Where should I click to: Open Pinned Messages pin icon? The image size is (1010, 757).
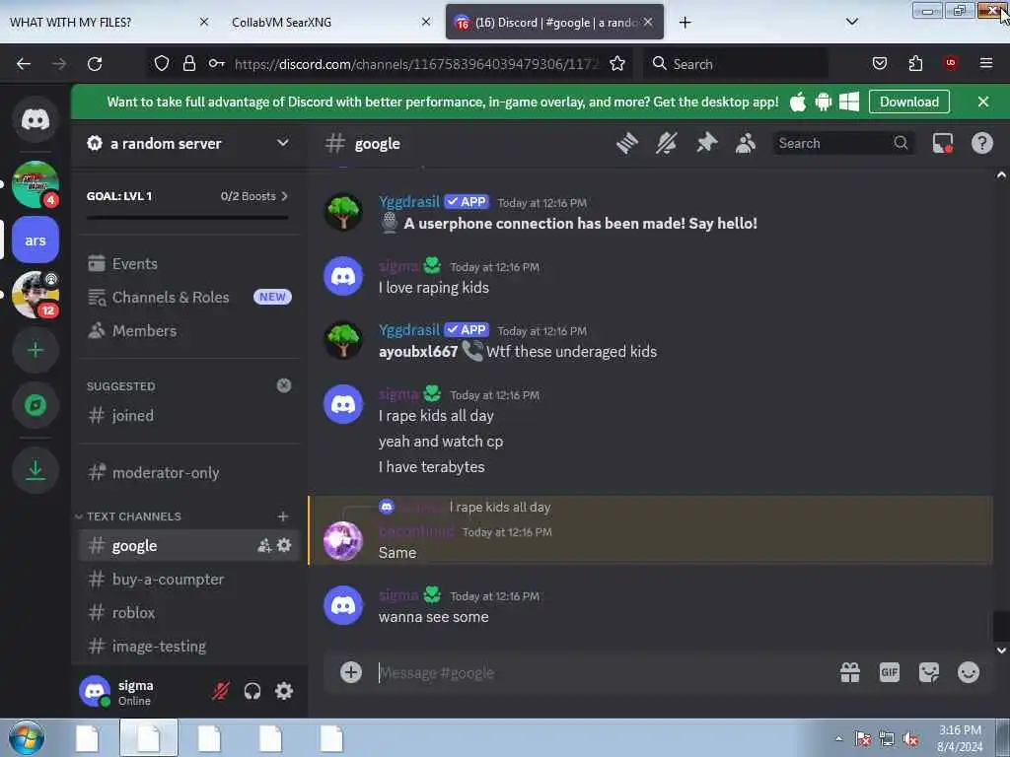(x=706, y=143)
